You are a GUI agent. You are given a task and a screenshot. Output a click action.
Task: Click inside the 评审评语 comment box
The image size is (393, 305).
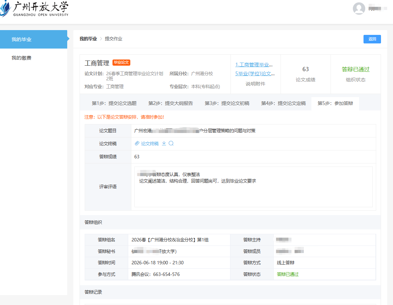[x=253, y=187]
